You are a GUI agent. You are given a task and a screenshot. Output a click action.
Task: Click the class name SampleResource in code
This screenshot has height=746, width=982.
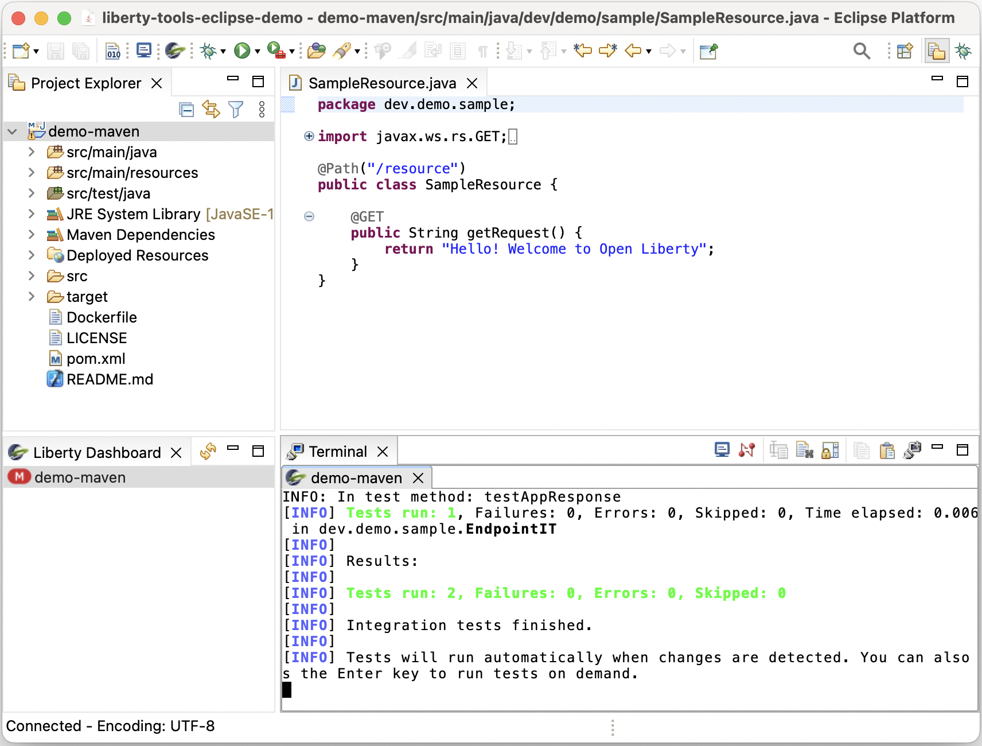pos(483,185)
